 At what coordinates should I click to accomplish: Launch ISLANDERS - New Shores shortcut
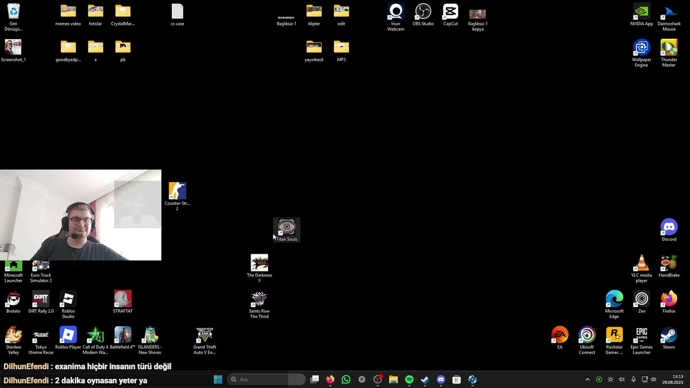click(x=150, y=341)
